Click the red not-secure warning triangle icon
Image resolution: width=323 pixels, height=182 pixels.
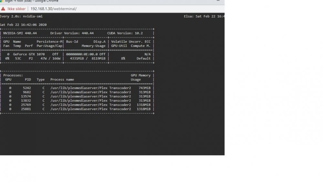(3, 9)
